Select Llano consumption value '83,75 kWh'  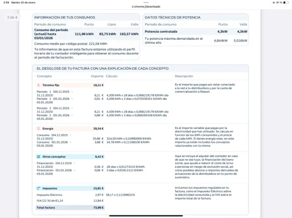pos(108,34)
